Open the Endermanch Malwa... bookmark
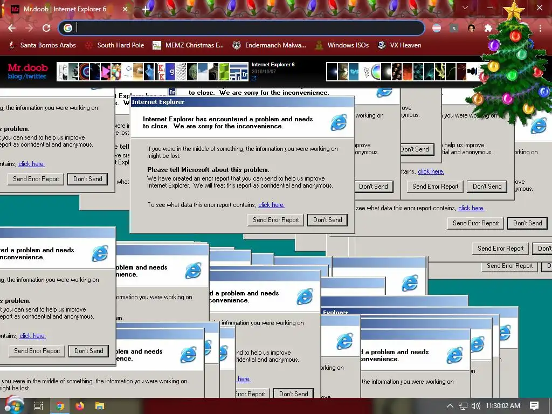 [x=270, y=45]
